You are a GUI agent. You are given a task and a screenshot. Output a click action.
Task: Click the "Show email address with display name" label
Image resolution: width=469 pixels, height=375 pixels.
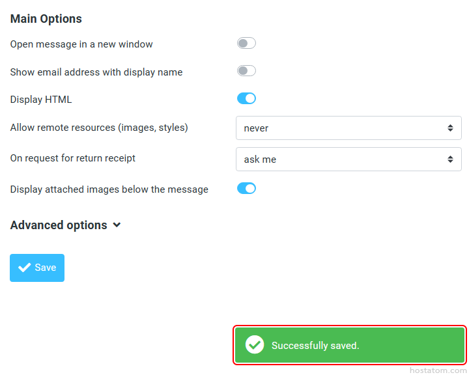(x=96, y=72)
